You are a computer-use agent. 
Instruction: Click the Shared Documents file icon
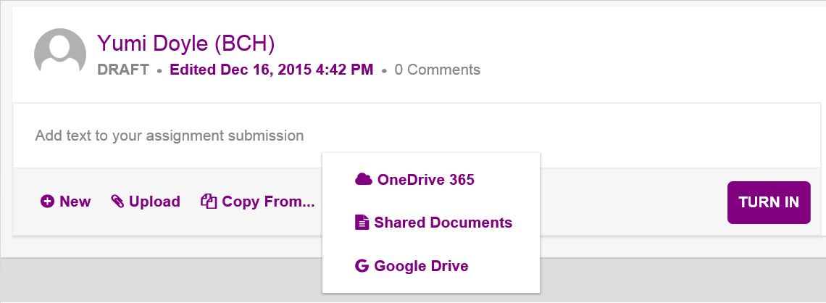[x=362, y=223]
